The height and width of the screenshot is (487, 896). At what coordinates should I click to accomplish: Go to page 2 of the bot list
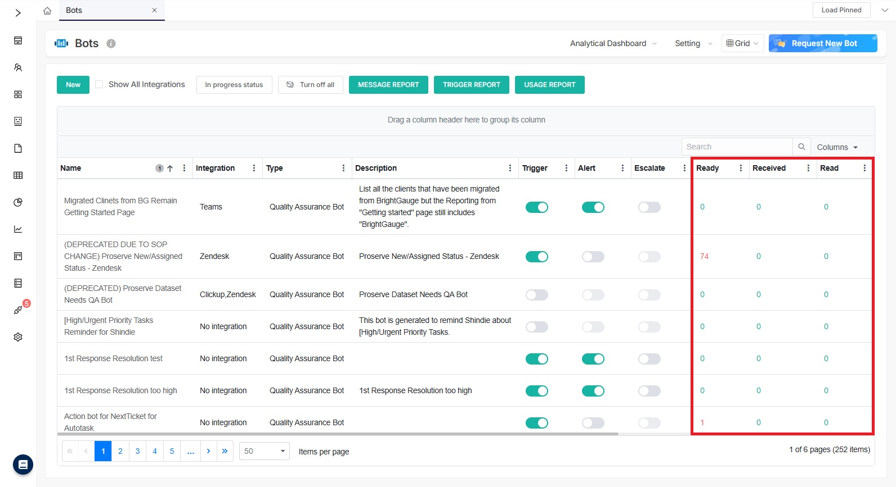120,451
